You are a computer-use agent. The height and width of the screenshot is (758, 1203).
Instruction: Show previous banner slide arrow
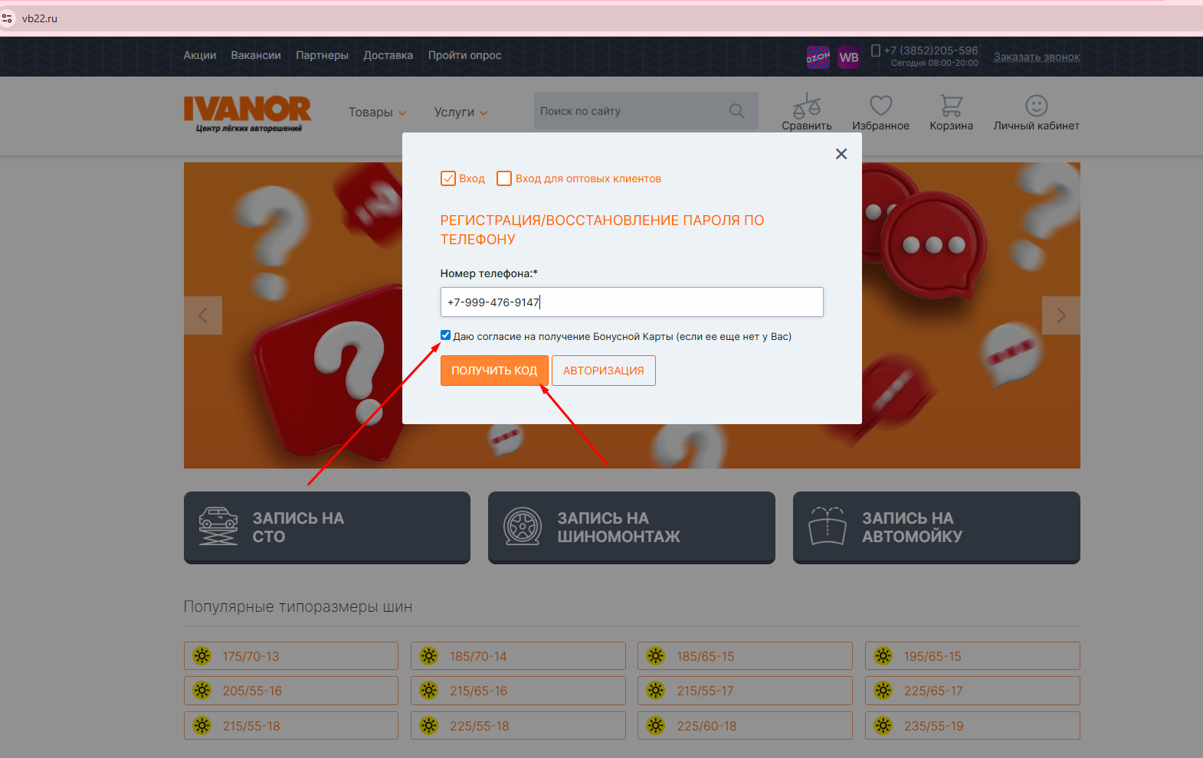(x=203, y=315)
